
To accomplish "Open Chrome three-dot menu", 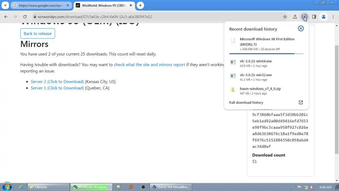I will (x=333, y=17).
